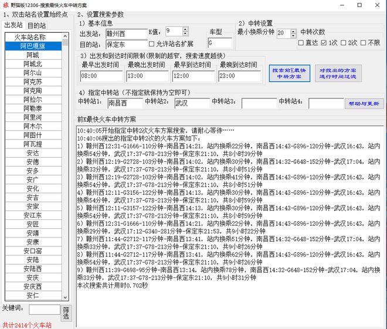Check the 2次 transfer checkbox
This screenshot has height=329, width=387.
(343, 43)
